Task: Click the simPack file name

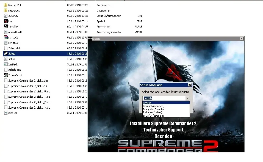Action: point(13,64)
